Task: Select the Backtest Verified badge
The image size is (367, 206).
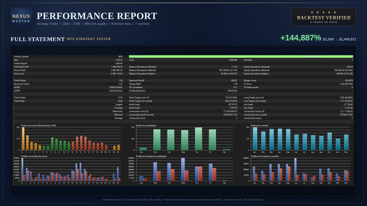Action: coord(324,17)
